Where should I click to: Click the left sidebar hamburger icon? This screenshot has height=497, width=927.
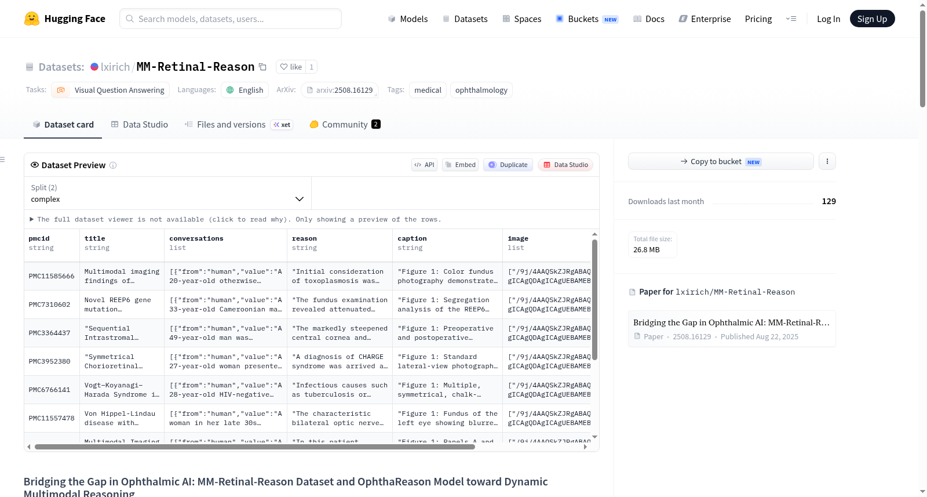(x=2, y=159)
